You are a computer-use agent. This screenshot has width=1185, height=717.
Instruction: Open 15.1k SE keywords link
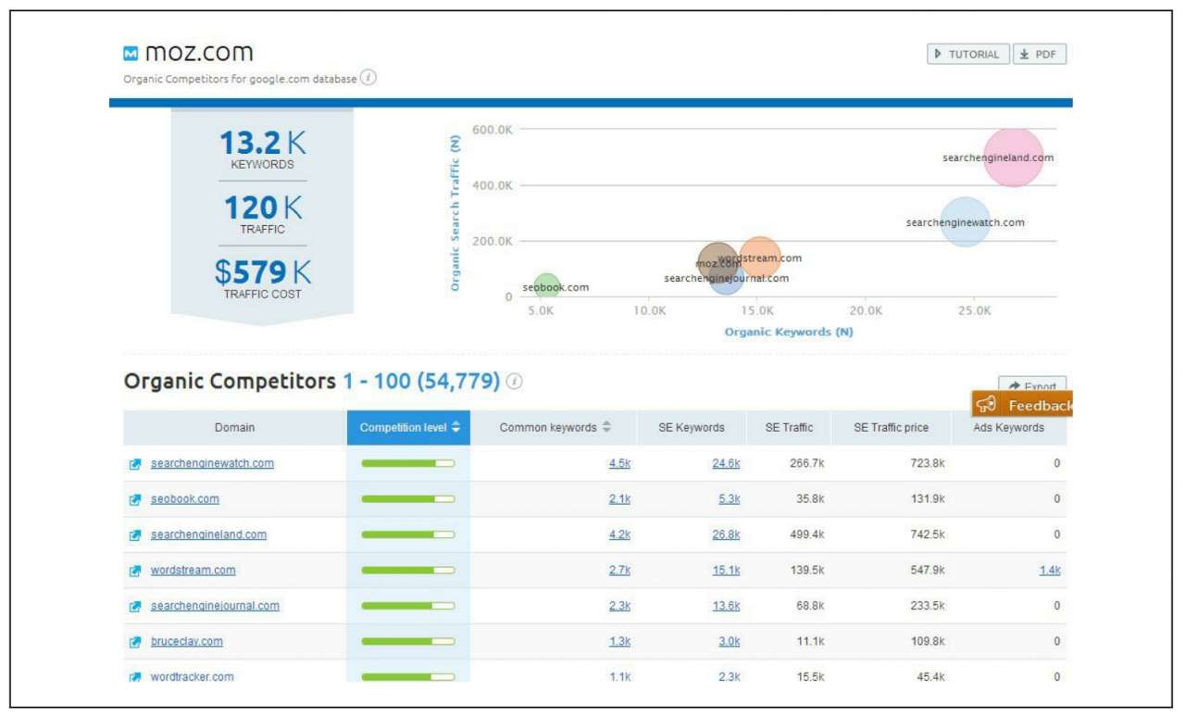(726, 571)
